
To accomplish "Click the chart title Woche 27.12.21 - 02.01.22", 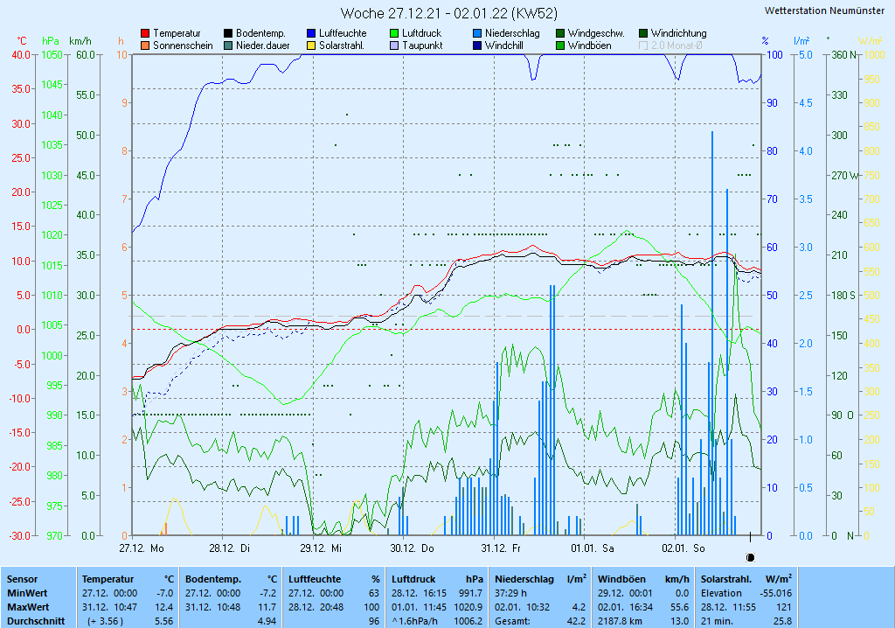I will [448, 13].
